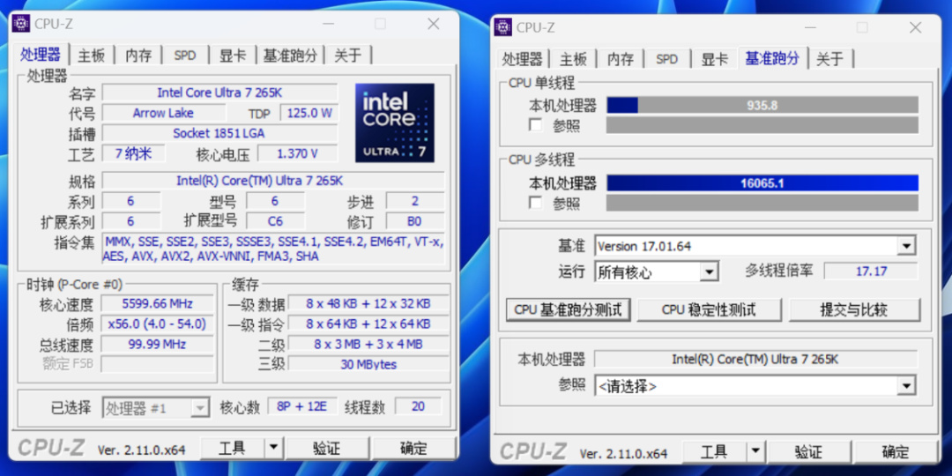
Task: Switch to 主板 tab in the right window
Action: (573, 59)
